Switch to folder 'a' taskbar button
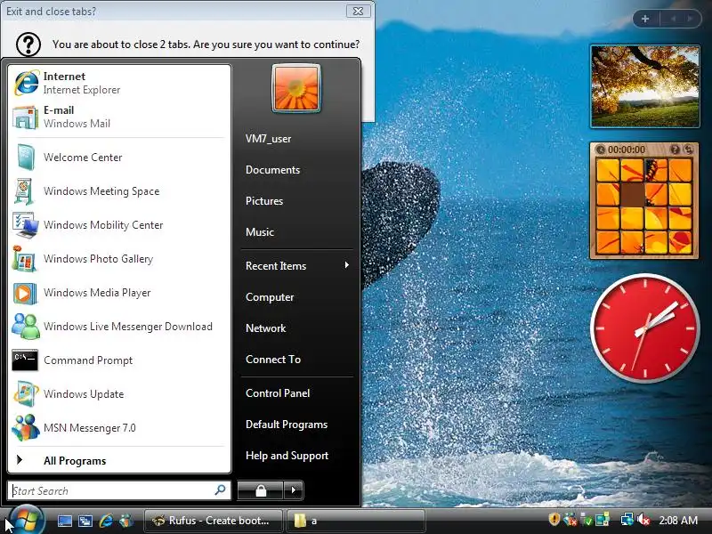Viewport: 712px width, 534px height. click(356, 521)
